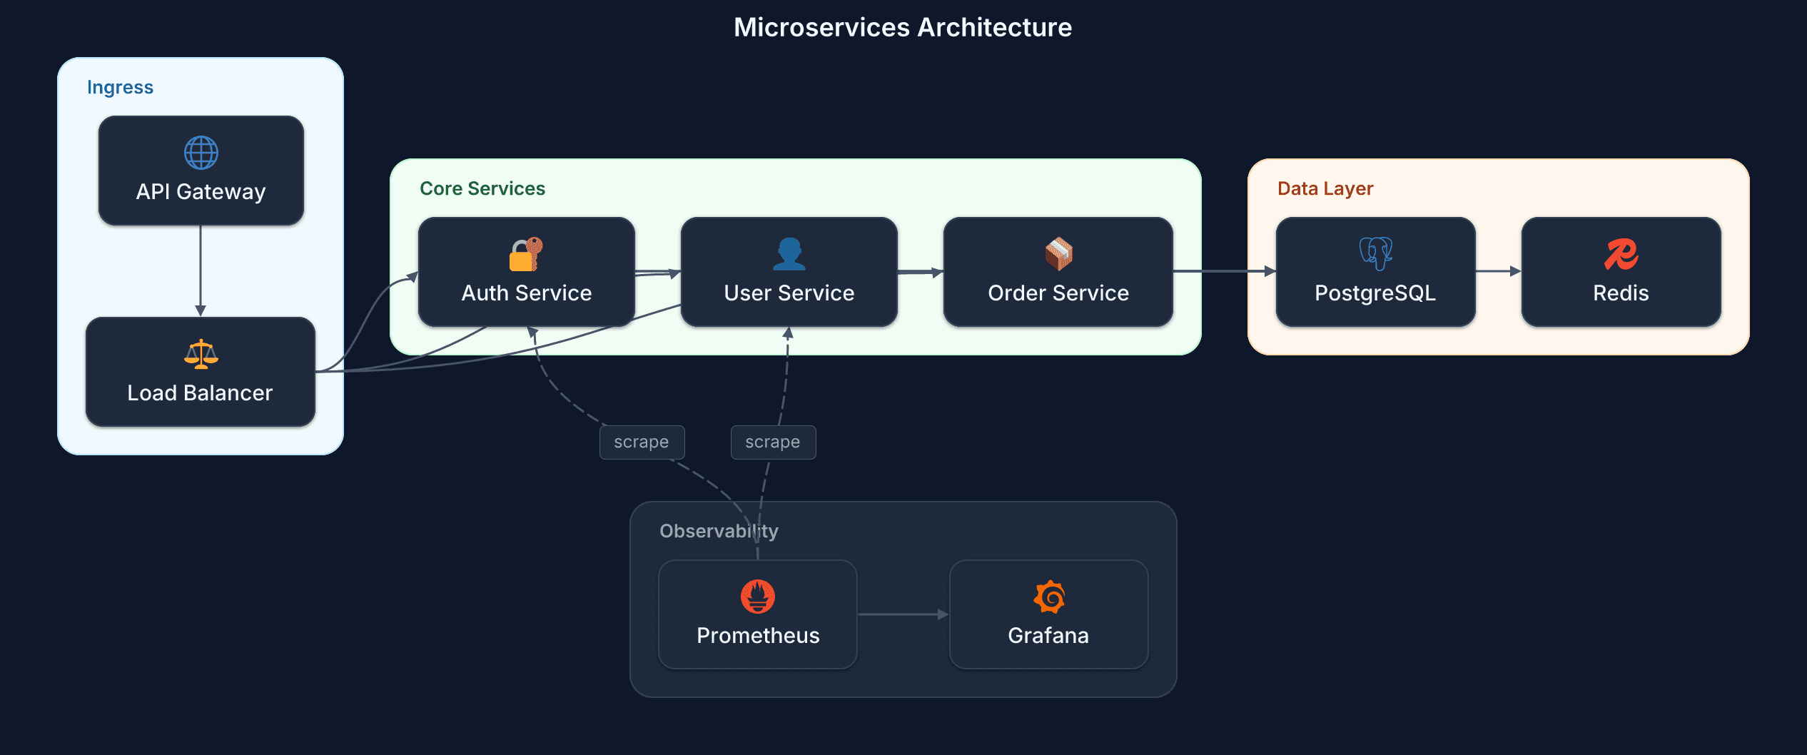Expand the Observability group box
This screenshot has width=1807, height=755.
(718, 530)
